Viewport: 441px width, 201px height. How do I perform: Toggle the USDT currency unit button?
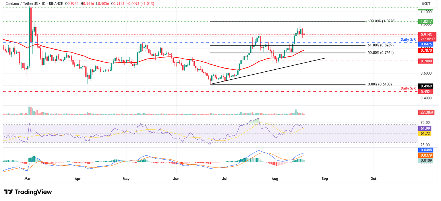click(426, 4)
